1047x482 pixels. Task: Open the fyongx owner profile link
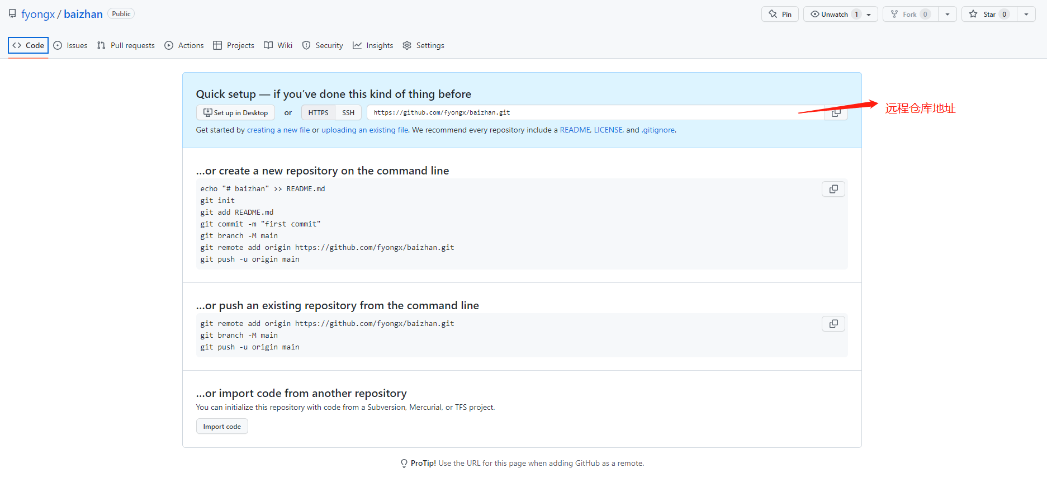(38, 14)
